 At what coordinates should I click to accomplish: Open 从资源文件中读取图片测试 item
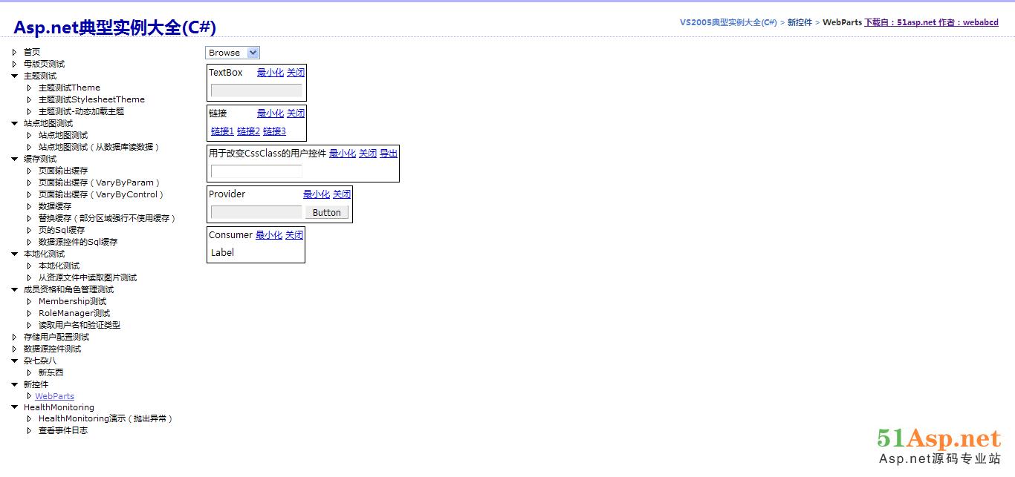88,277
